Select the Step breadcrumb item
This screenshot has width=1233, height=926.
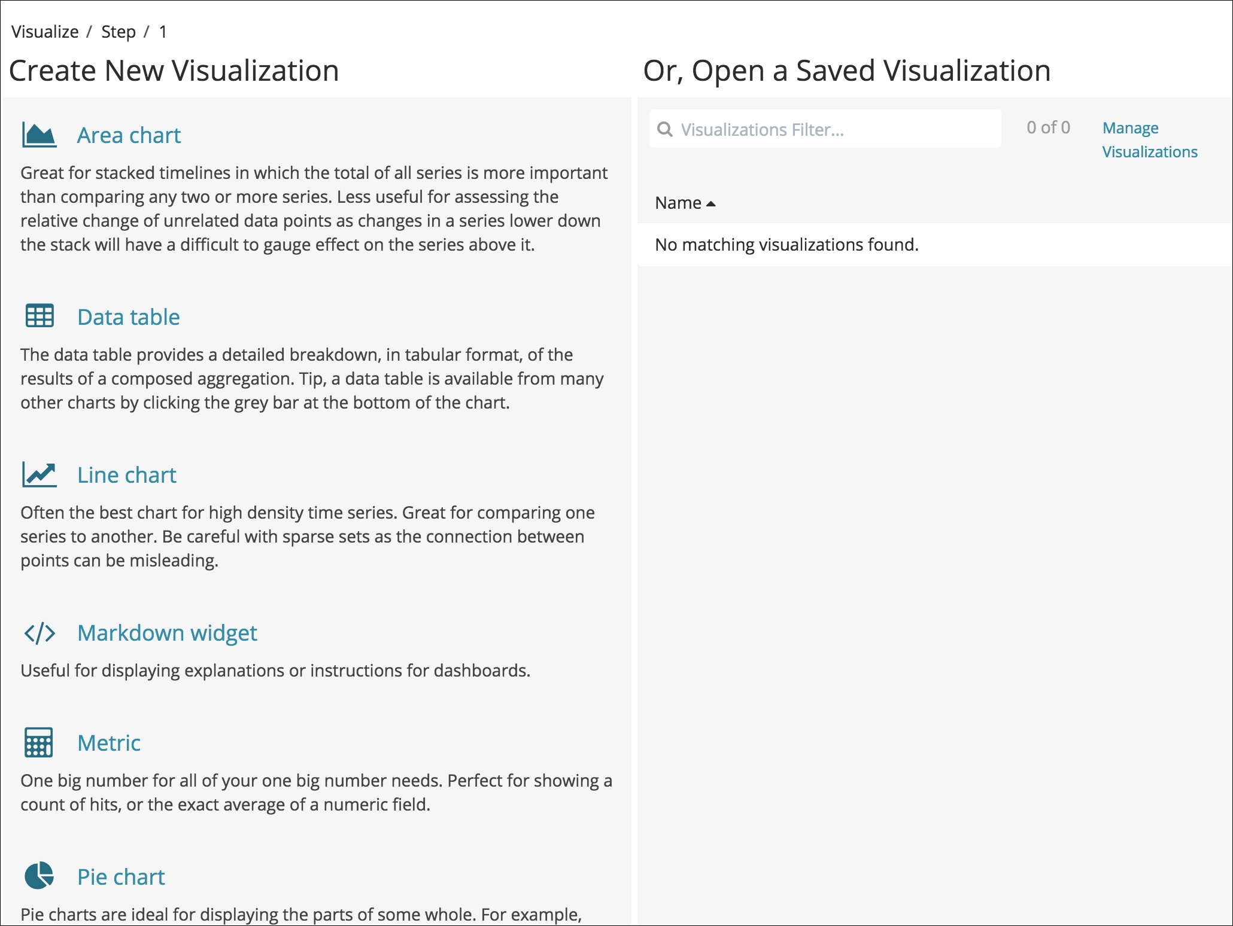119,31
